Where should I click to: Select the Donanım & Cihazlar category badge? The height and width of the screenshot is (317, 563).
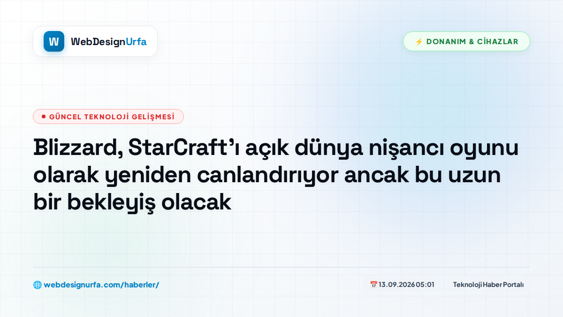click(x=466, y=41)
